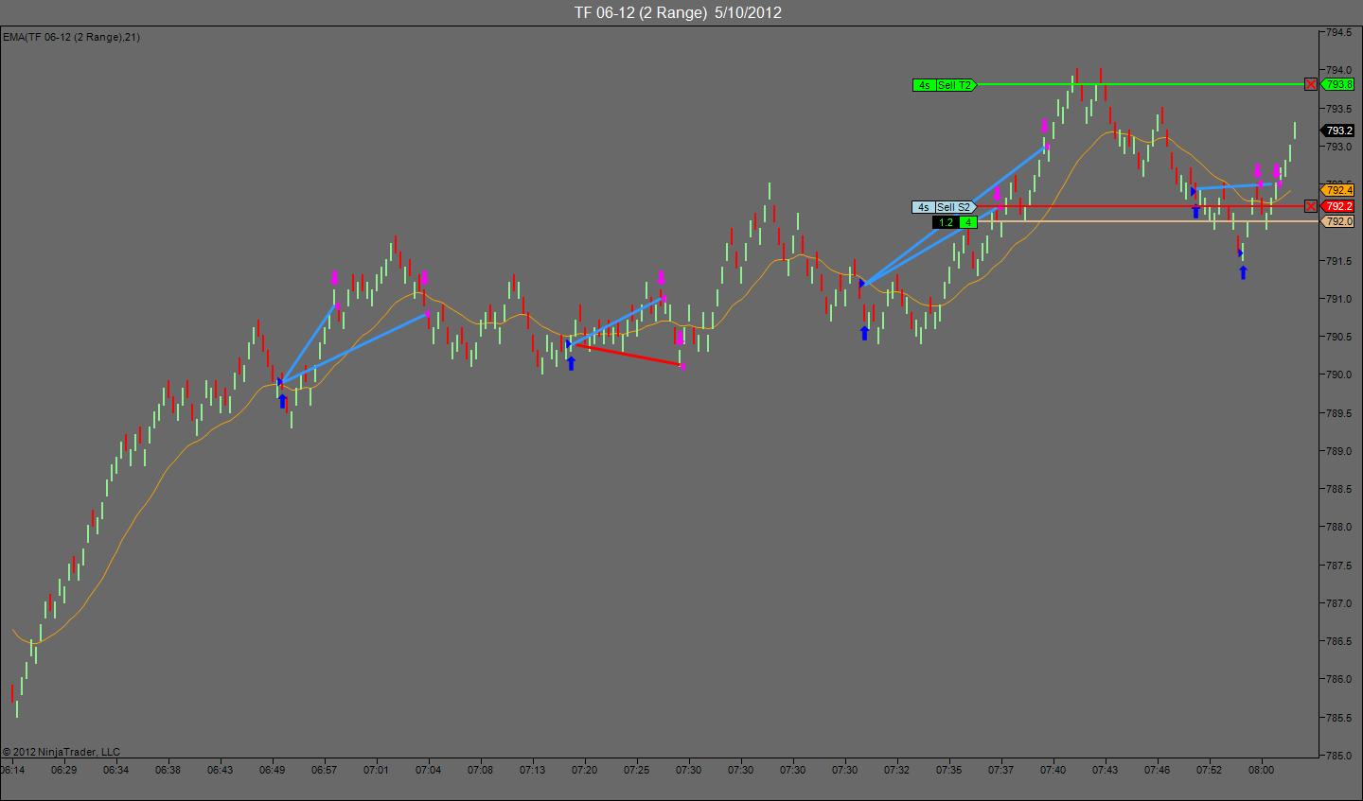Click the 791.5 price axis label

click(x=1338, y=261)
